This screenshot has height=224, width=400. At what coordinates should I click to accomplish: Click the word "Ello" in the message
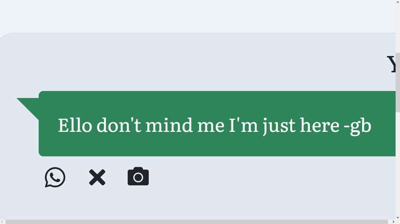tap(75, 126)
